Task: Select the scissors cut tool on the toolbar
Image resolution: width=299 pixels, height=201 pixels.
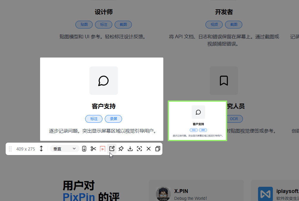Action: tap(93, 149)
